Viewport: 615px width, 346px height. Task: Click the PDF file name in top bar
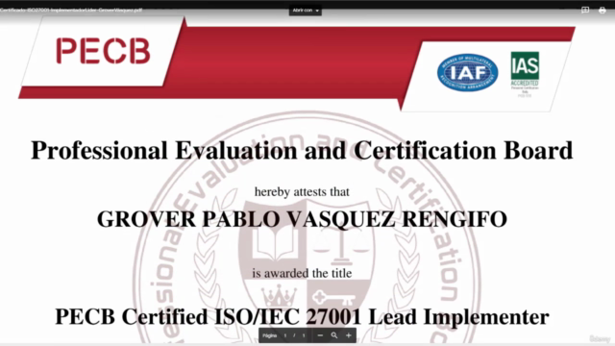71,11
